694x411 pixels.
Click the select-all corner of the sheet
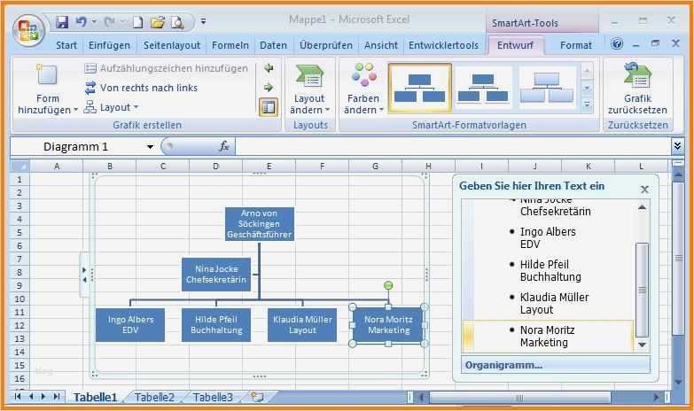[19, 167]
